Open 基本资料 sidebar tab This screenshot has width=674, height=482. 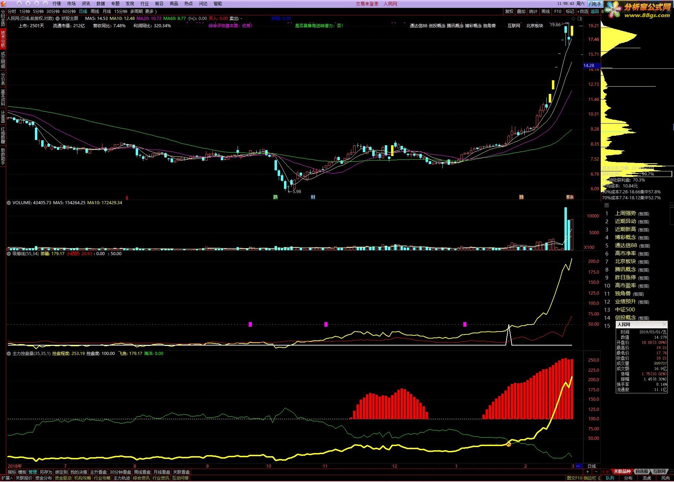pos(3,98)
